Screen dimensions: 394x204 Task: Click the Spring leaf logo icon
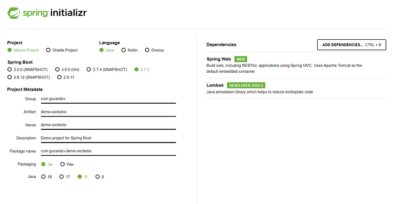tap(14, 13)
